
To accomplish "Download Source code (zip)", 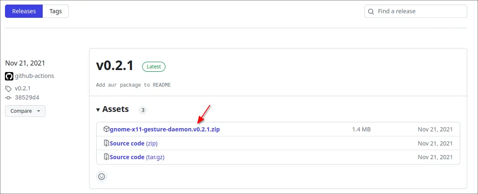I will pyautogui.click(x=133, y=143).
